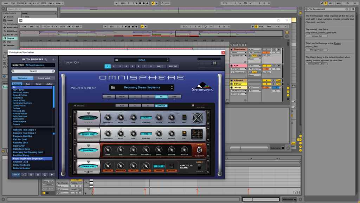360x203 pixels.
Task: Select the Distortion category
Action: click(x=18, y=98)
